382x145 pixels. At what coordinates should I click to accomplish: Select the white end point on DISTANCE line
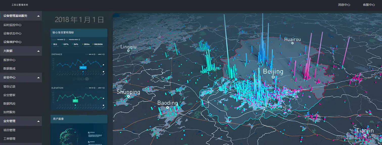(103, 65)
